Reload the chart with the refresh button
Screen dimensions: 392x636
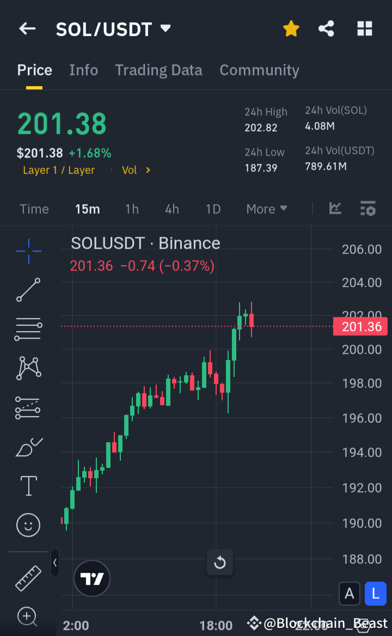(220, 562)
